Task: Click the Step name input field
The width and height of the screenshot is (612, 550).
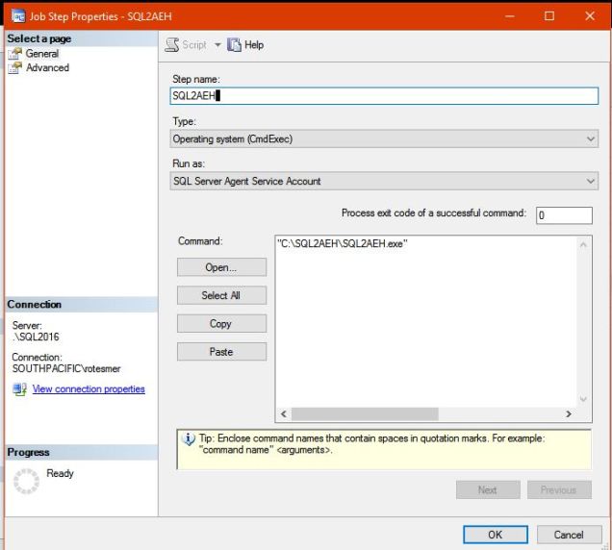Action: (x=384, y=95)
